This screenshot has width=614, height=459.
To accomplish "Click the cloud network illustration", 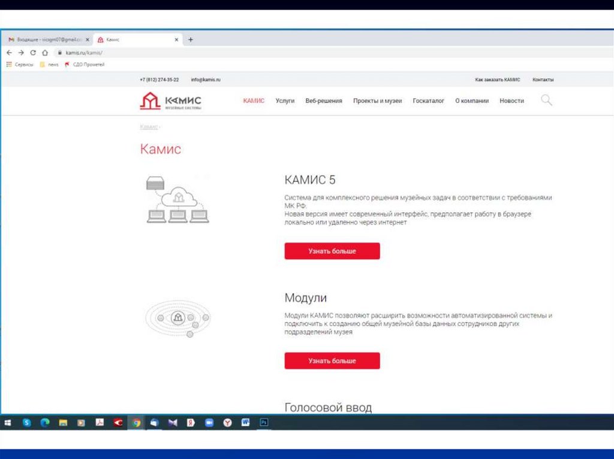I will coord(177,199).
